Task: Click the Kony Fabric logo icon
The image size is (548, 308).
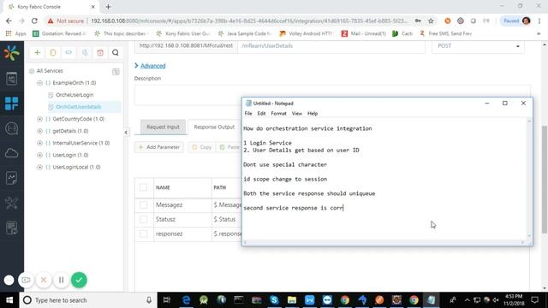Action: (11, 53)
